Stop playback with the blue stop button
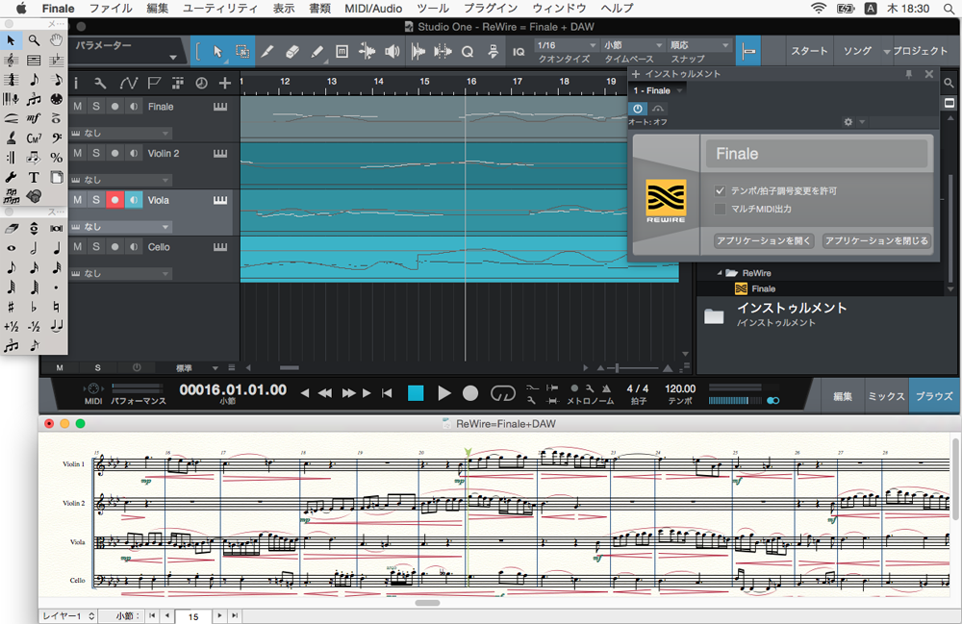 pos(416,393)
